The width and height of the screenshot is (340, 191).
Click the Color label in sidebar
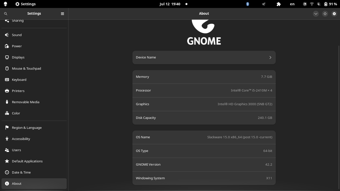click(x=16, y=113)
